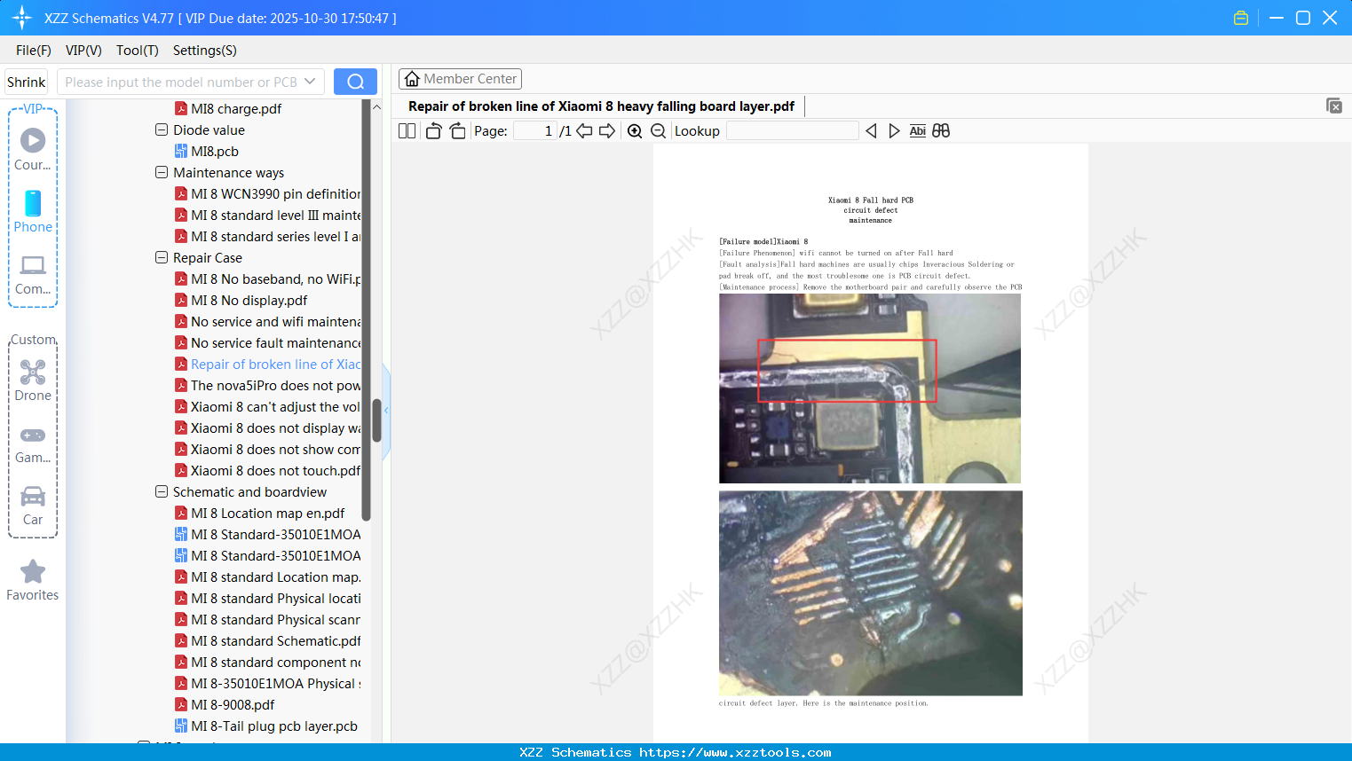This screenshot has height=761, width=1352.
Task: Open the Courses sidebar category
Action: (x=33, y=150)
